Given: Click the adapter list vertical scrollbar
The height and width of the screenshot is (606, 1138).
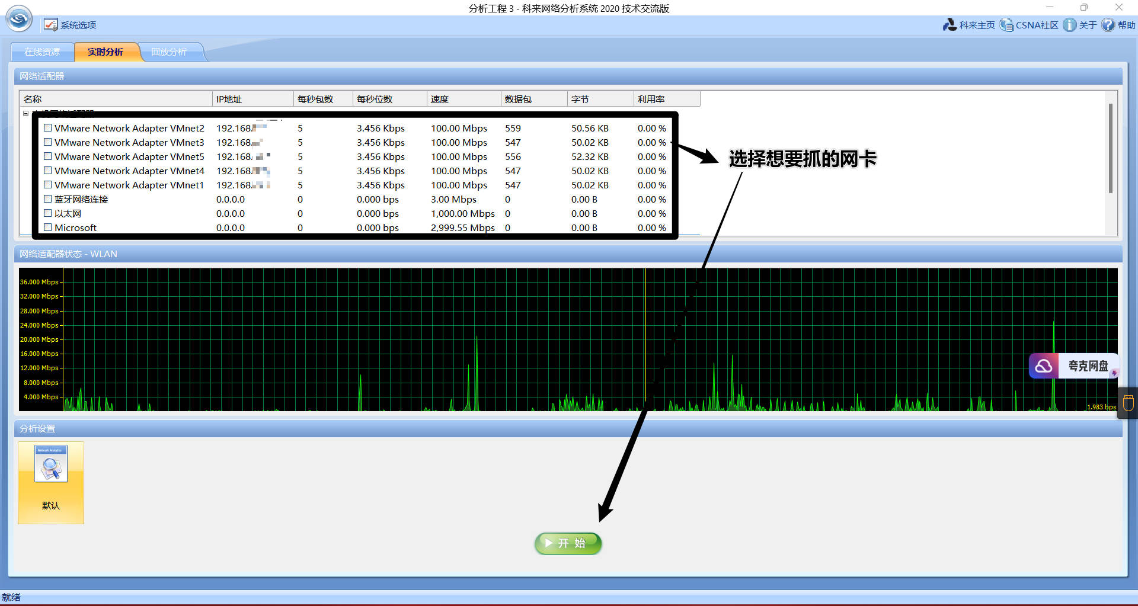Looking at the screenshot, I should coord(1111,148).
